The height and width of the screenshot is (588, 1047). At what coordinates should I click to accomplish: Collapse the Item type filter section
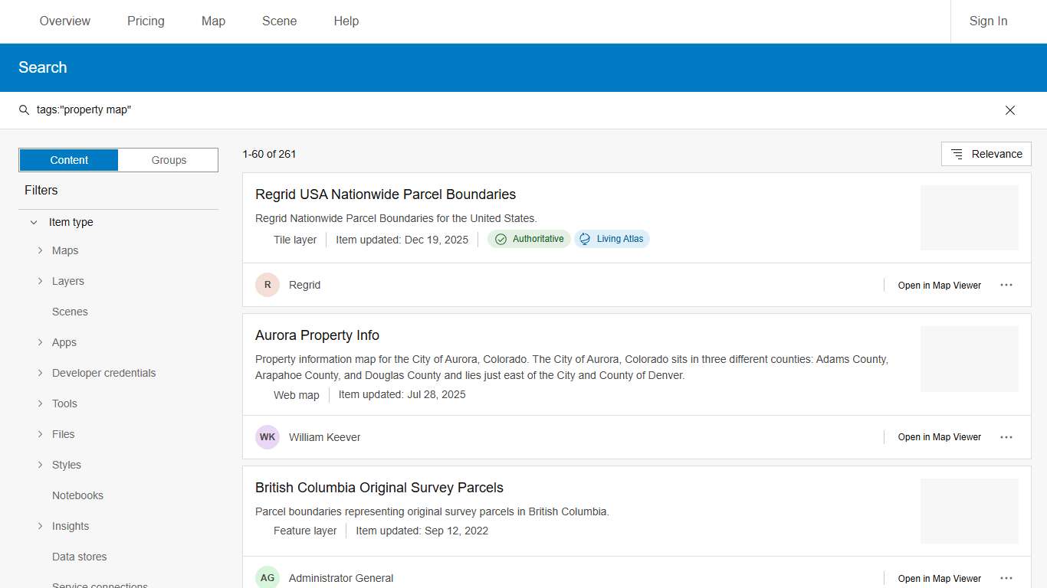coord(34,222)
